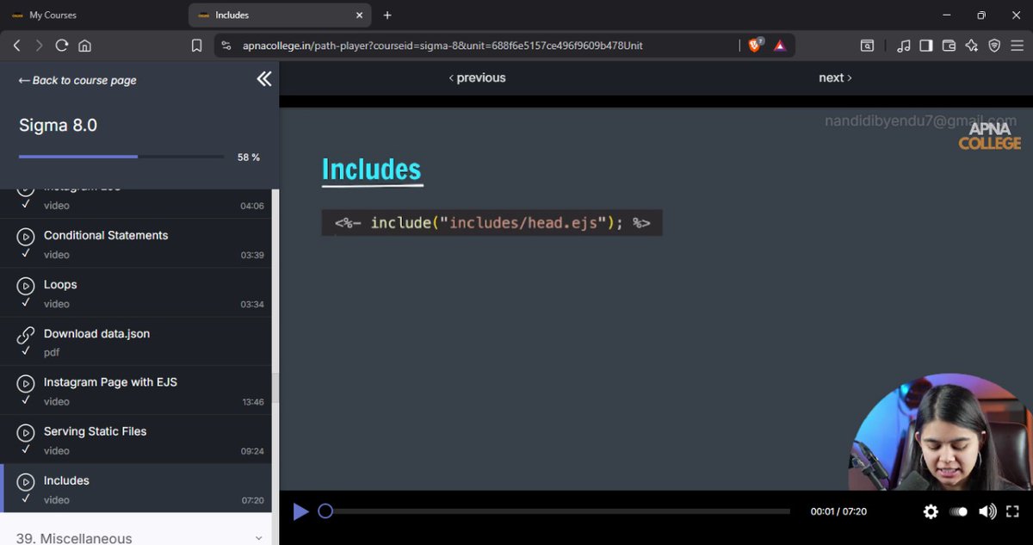This screenshot has width=1033, height=545.
Task: Click the course progress bar
Action: coord(121,157)
